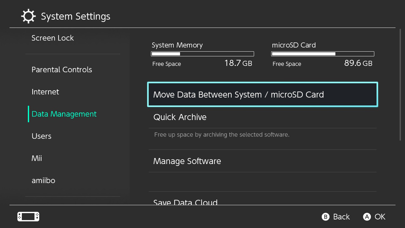Click the System Settings title text
The height and width of the screenshot is (228, 405).
[76, 16]
